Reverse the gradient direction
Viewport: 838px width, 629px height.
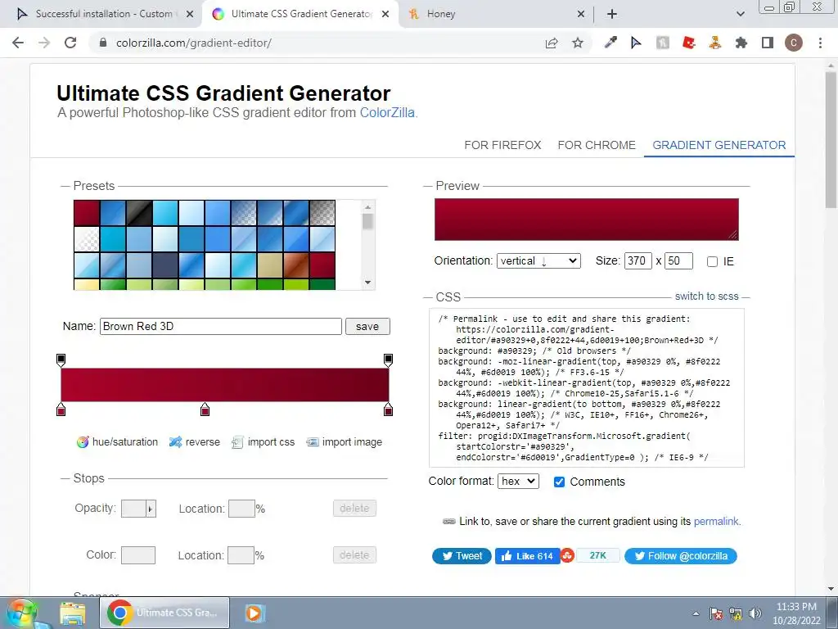[195, 441]
